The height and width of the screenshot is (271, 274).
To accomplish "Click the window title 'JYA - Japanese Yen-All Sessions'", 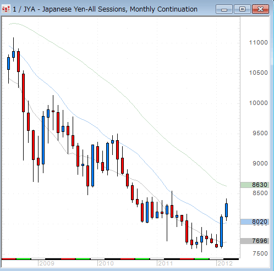I will pos(75,9).
